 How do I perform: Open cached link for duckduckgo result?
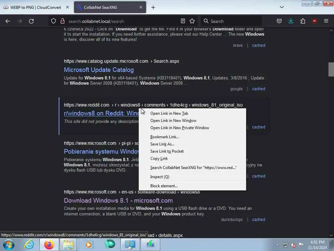259,220
